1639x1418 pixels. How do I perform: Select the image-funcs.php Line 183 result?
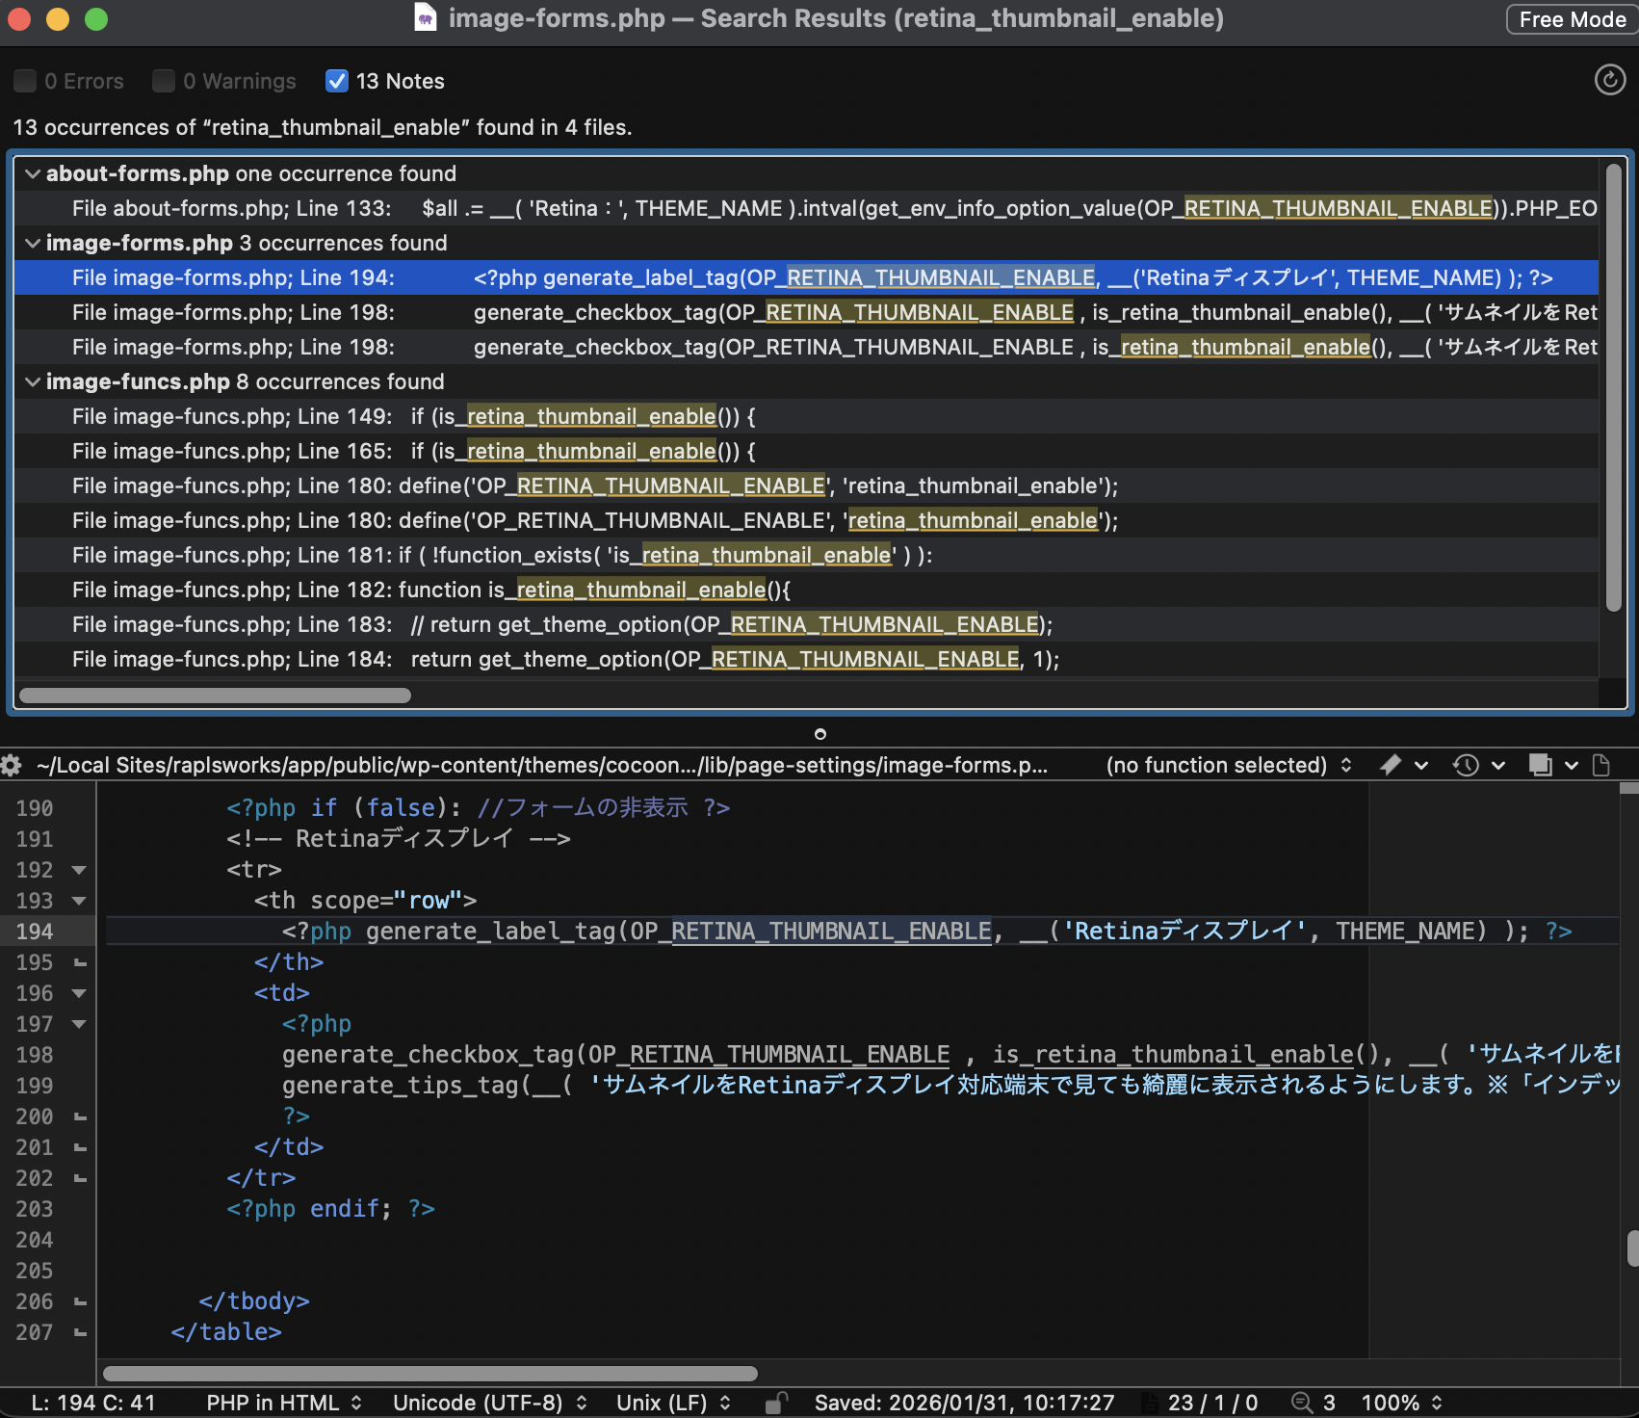tap(806, 624)
